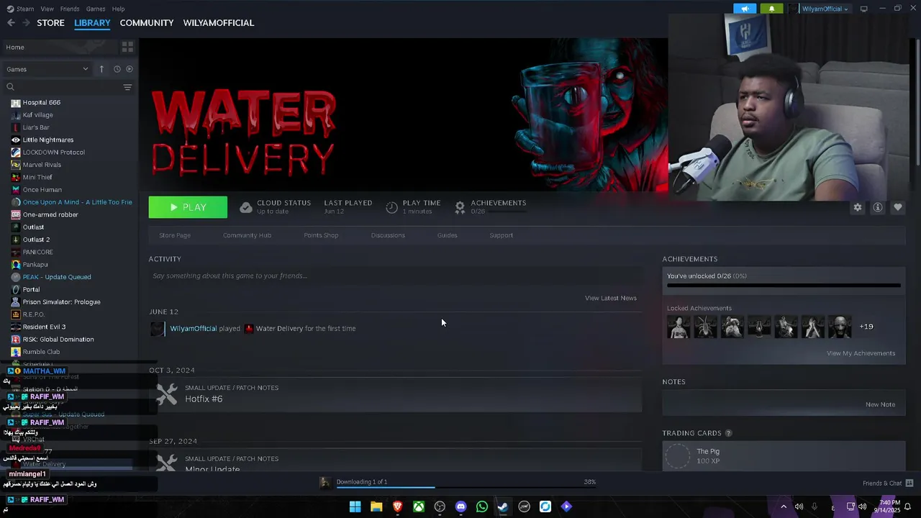Click the library search field
The image size is (921, 518).
pos(68,87)
